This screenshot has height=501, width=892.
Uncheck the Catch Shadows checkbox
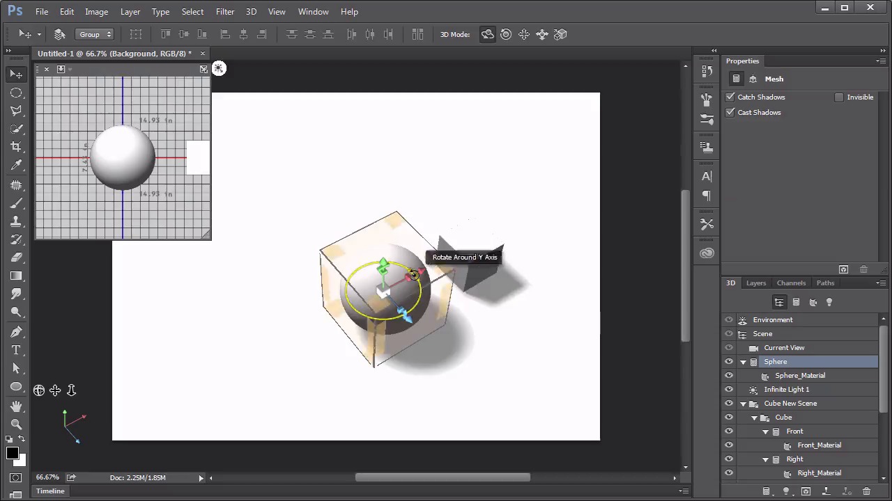pos(730,97)
